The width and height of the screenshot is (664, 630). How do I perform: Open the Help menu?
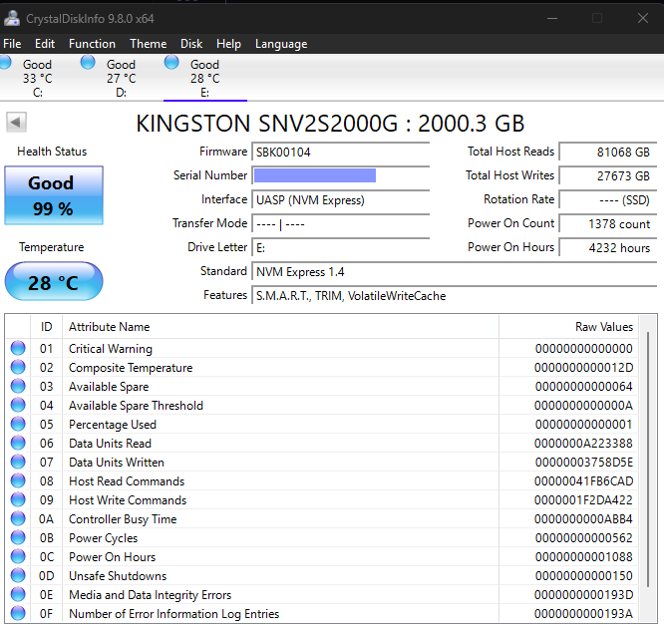[x=228, y=44]
